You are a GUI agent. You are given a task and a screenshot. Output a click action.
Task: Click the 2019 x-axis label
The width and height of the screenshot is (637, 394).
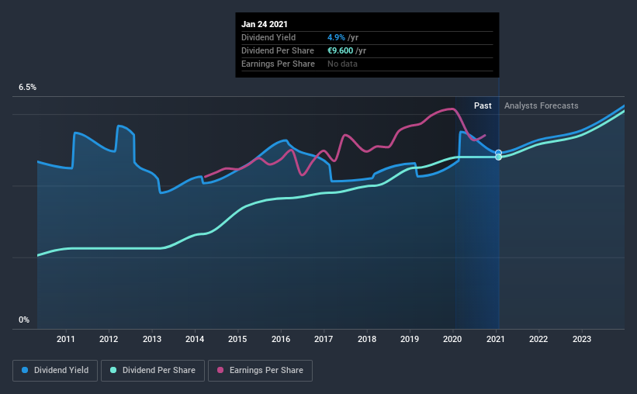pos(410,339)
